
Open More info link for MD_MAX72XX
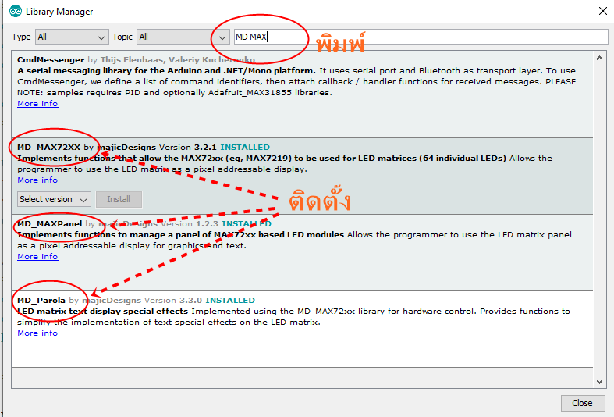click(37, 180)
